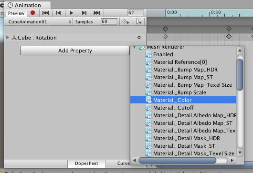
Task: Click the icon beside Material._Detail Mask_ST
Action: pos(148,146)
